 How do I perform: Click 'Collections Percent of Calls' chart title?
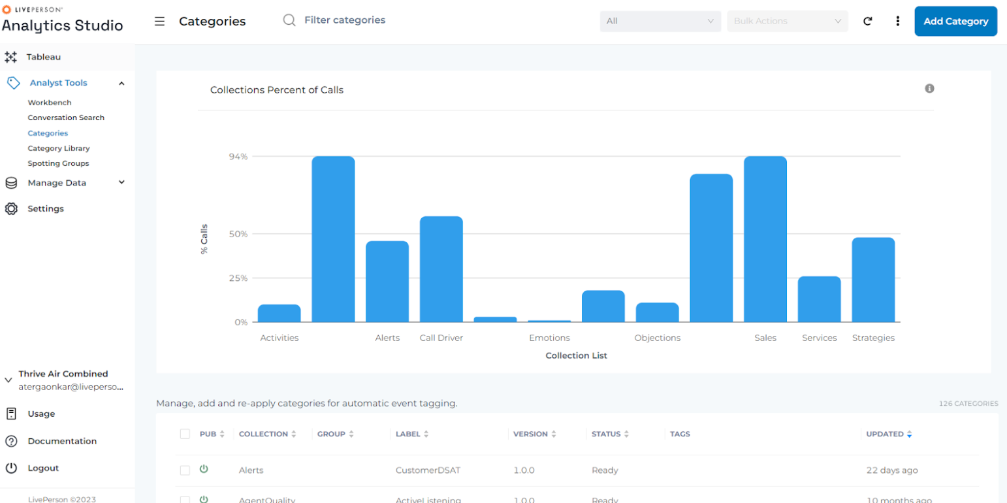277,90
